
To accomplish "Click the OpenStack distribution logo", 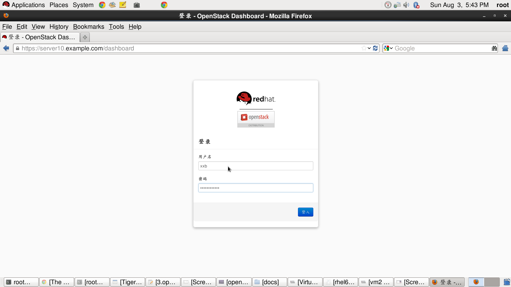I will point(256,119).
